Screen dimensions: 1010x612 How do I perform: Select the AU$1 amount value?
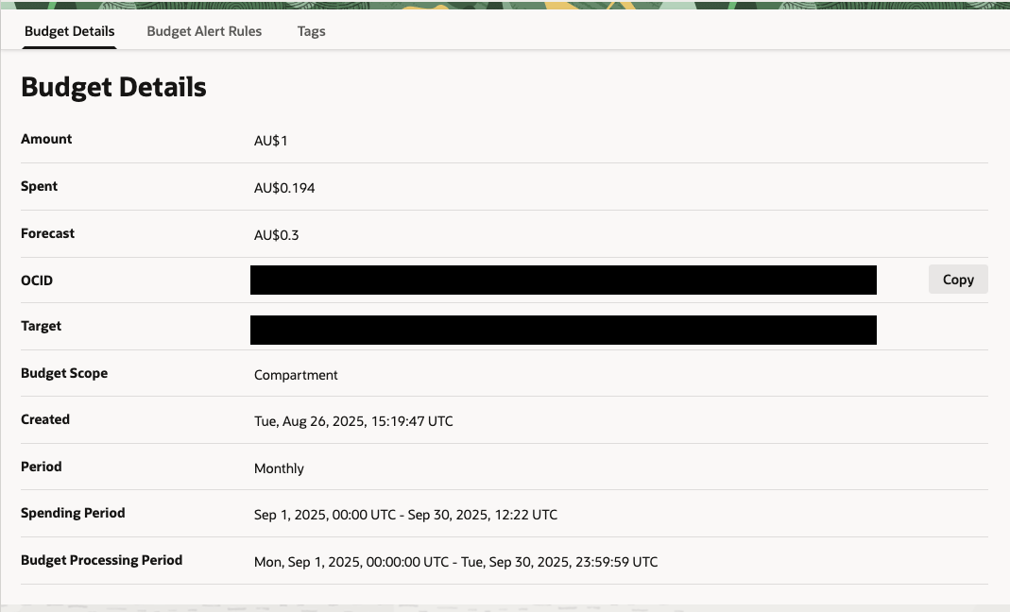(x=270, y=141)
